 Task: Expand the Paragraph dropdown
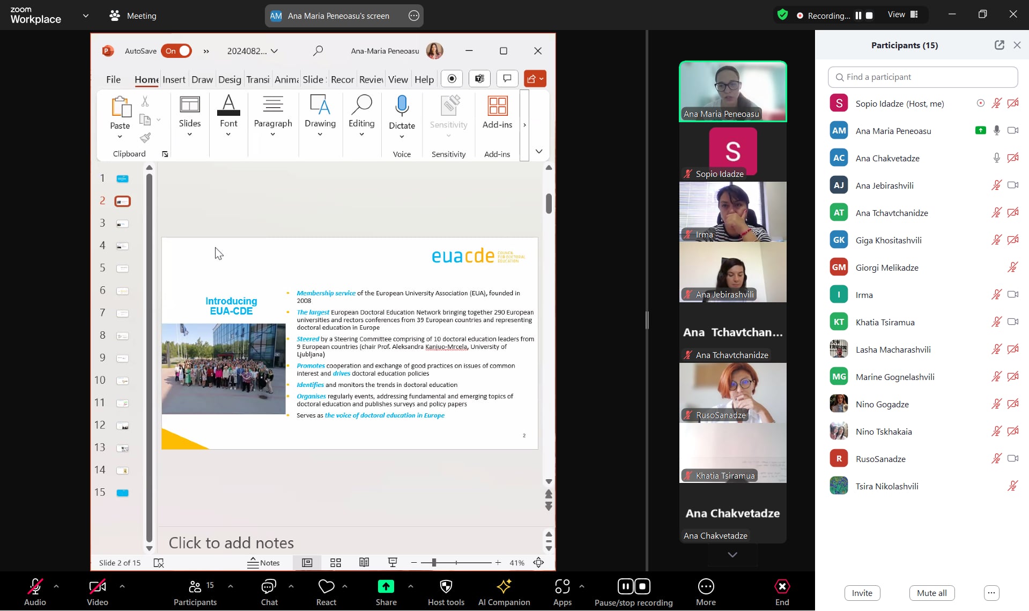[273, 134]
